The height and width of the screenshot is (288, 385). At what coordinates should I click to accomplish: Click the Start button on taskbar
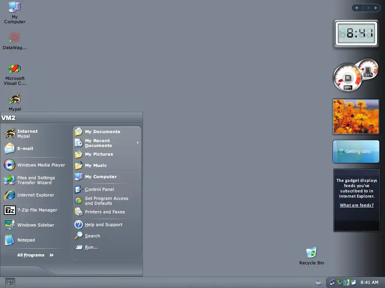(10, 283)
